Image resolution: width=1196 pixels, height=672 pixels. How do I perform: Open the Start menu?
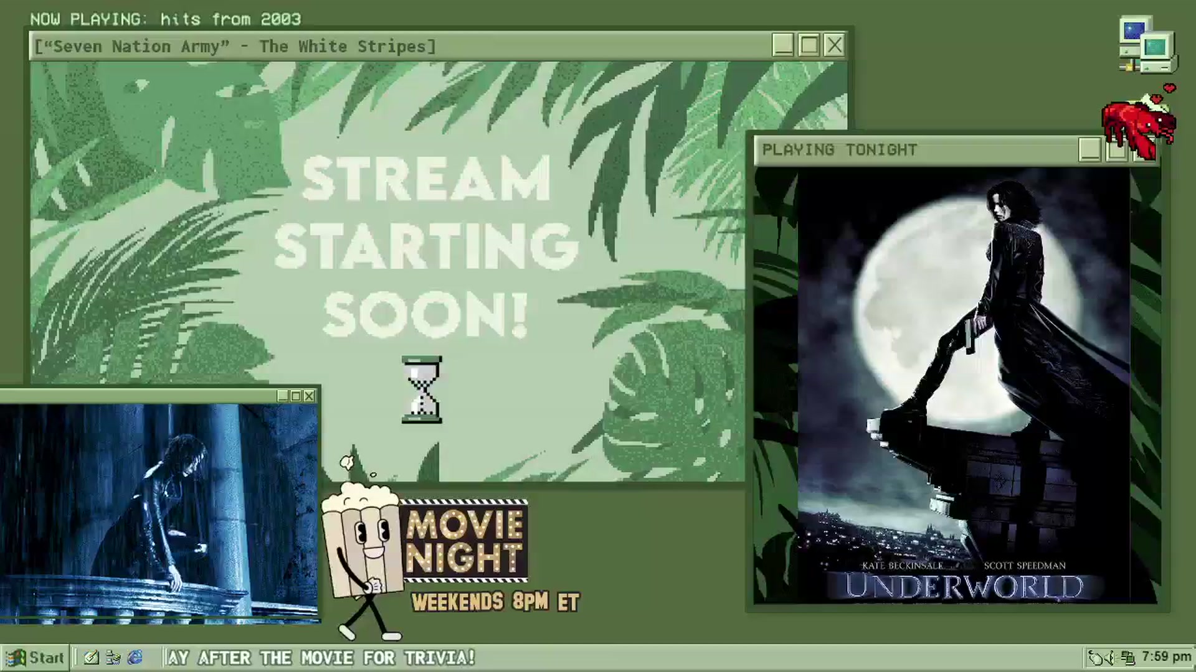pyautogui.click(x=34, y=658)
